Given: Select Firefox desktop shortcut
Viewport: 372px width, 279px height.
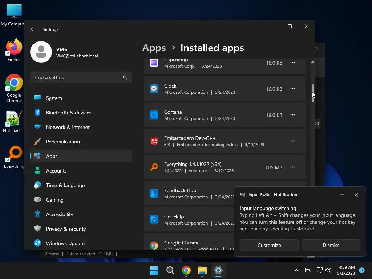Looking at the screenshot, I should click(x=14, y=50).
